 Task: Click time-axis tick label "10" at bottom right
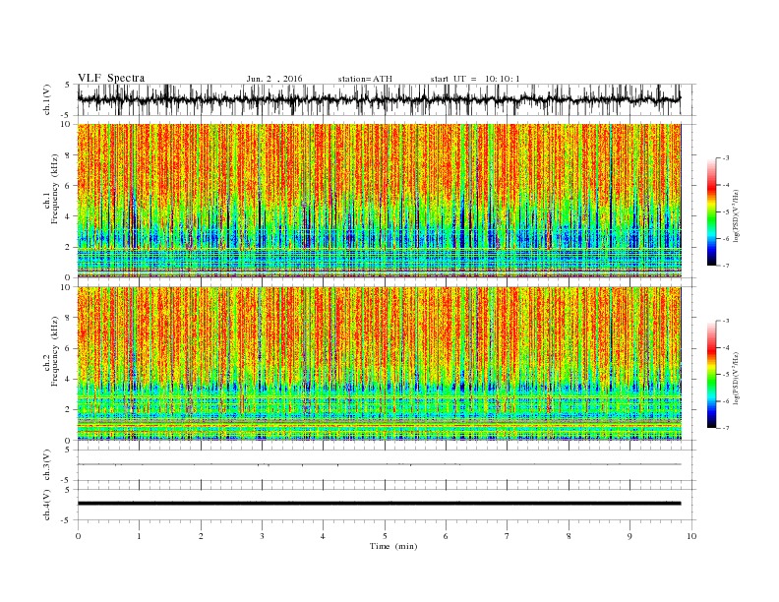click(x=691, y=536)
